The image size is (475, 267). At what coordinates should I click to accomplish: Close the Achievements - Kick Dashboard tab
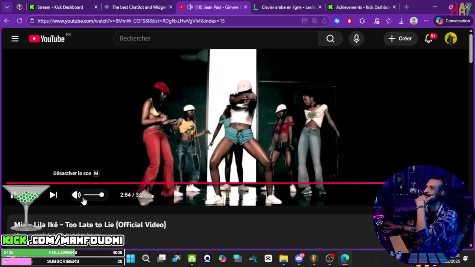(394, 7)
